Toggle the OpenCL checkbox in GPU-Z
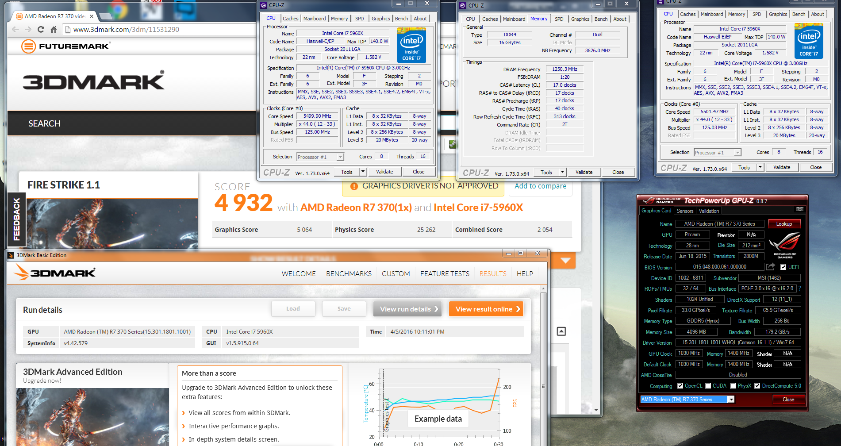Viewport: 841px width, 446px height. (680, 386)
